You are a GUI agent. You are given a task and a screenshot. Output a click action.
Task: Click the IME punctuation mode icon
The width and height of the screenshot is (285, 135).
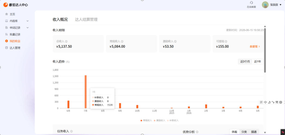(x=273, y=102)
